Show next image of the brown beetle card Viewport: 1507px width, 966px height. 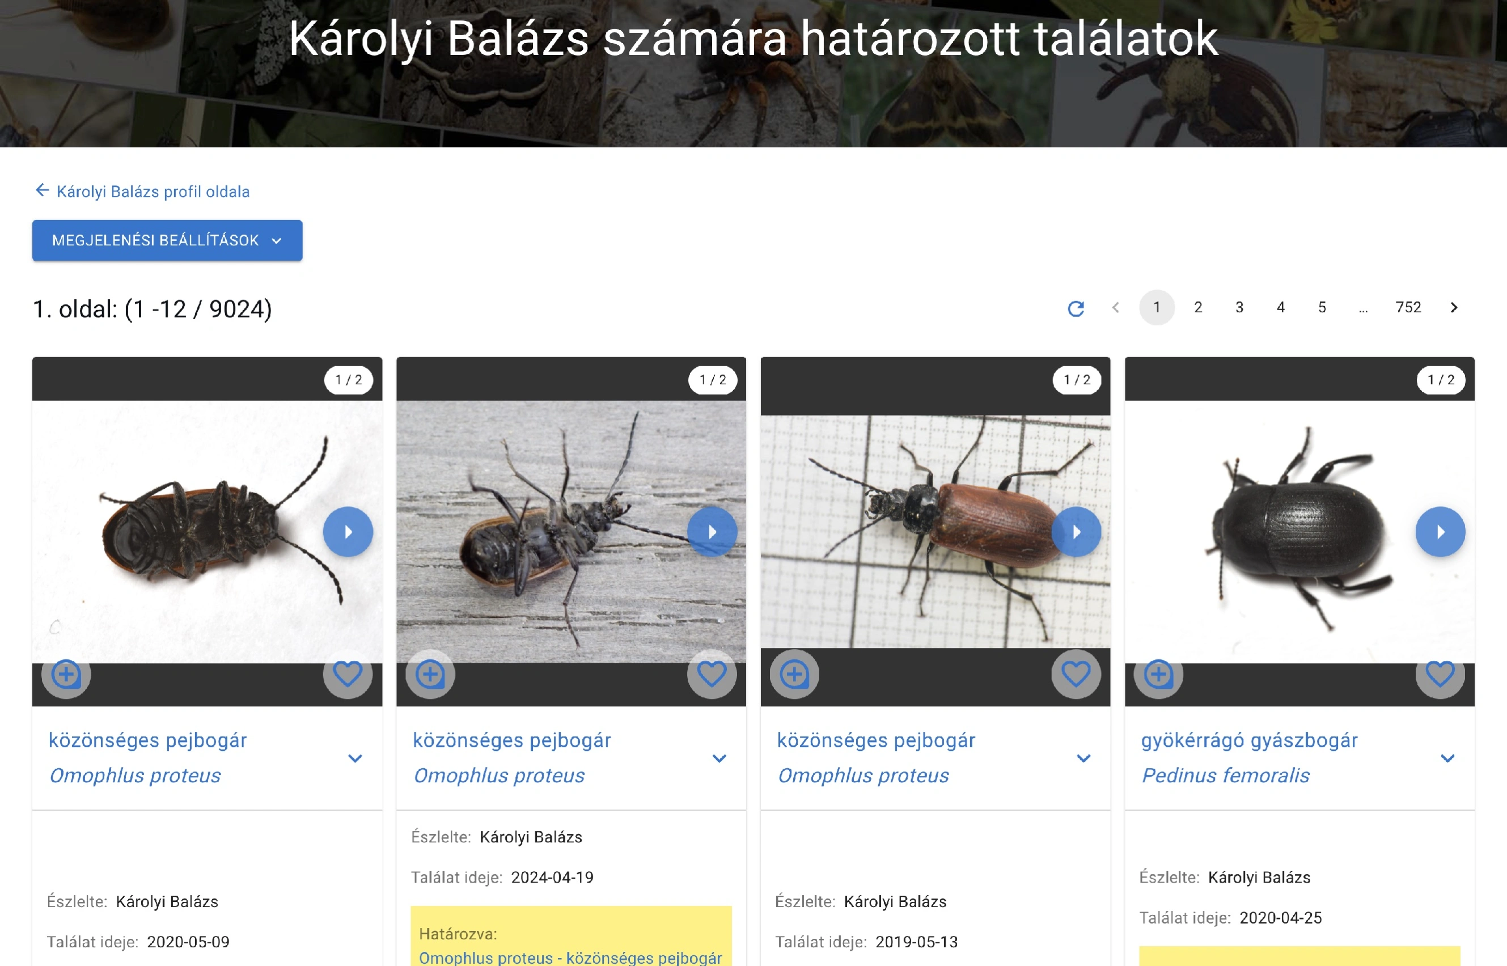(1076, 531)
